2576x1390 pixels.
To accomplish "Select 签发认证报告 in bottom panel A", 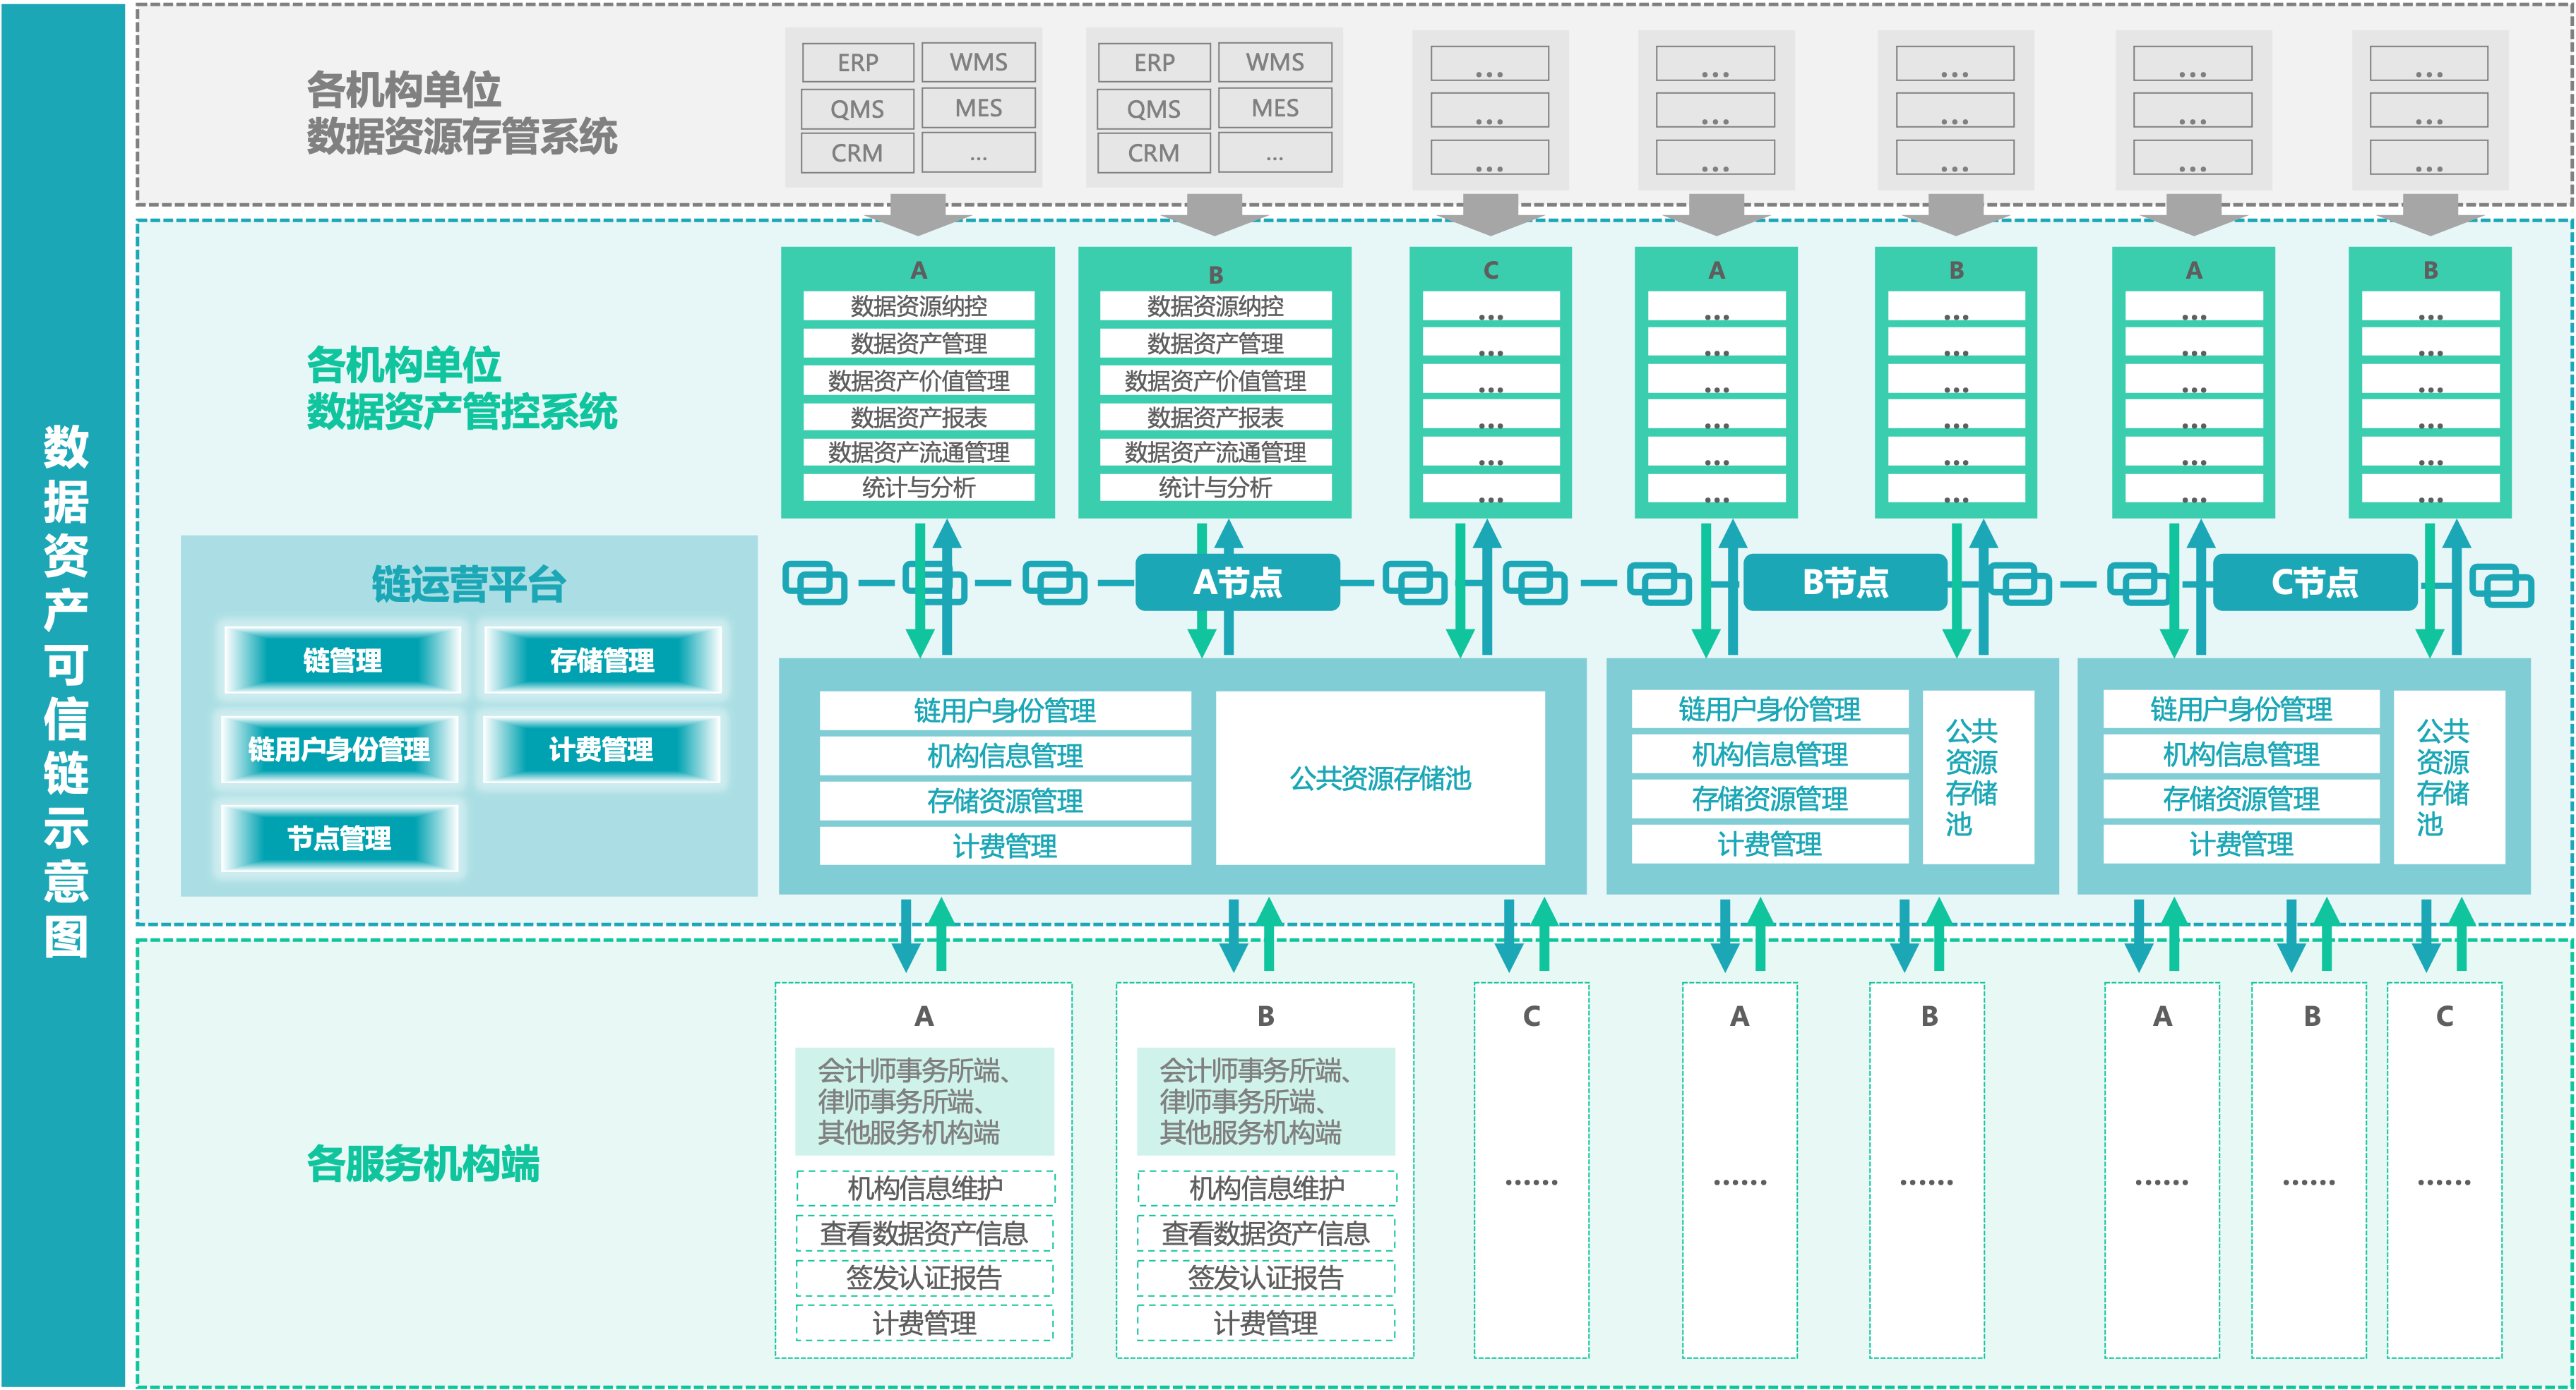I will [924, 1278].
